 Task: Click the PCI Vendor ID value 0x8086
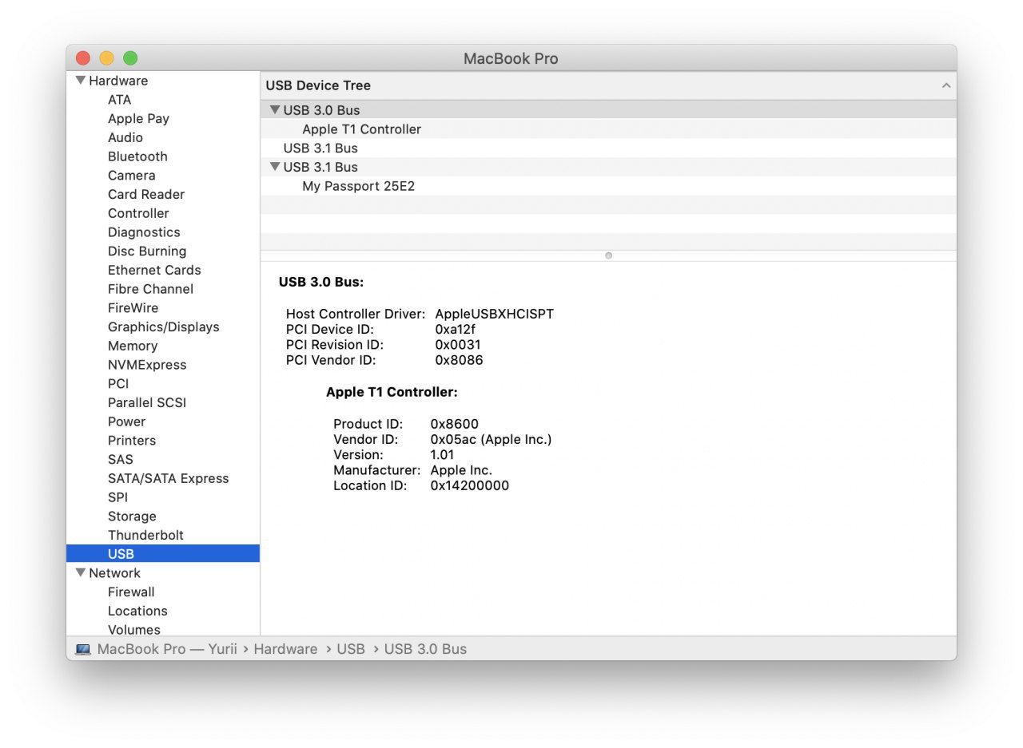(x=459, y=360)
